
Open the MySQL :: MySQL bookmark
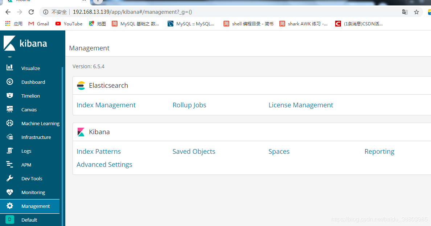coord(191,24)
